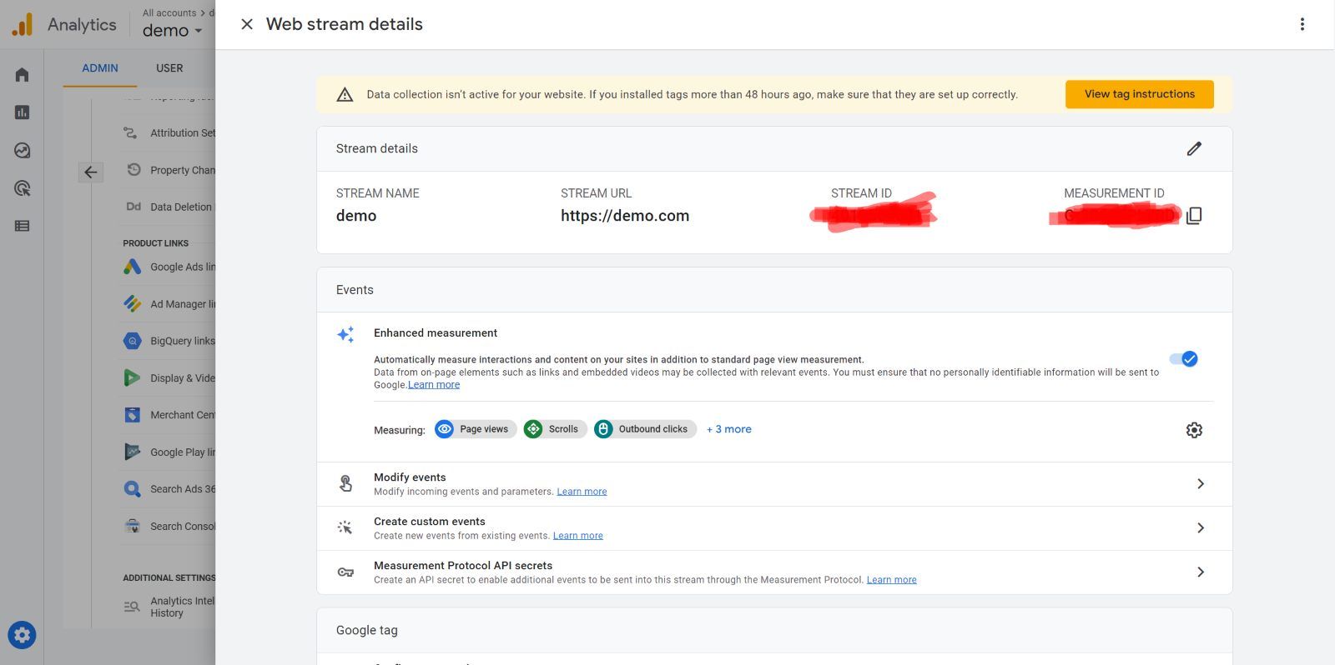Image resolution: width=1335 pixels, height=665 pixels.
Task: Expand Measurement Protocol API secrets chevron
Action: point(1201,572)
